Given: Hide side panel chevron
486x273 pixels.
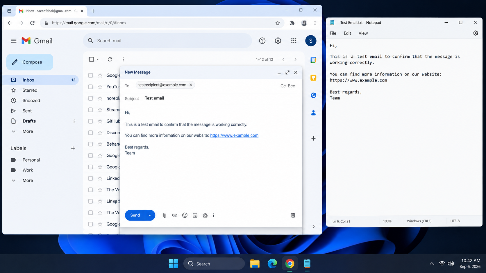Looking at the screenshot, I should pyautogui.click(x=313, y=227).
